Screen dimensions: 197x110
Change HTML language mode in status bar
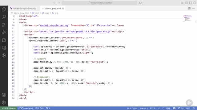(x=167, y=108)
